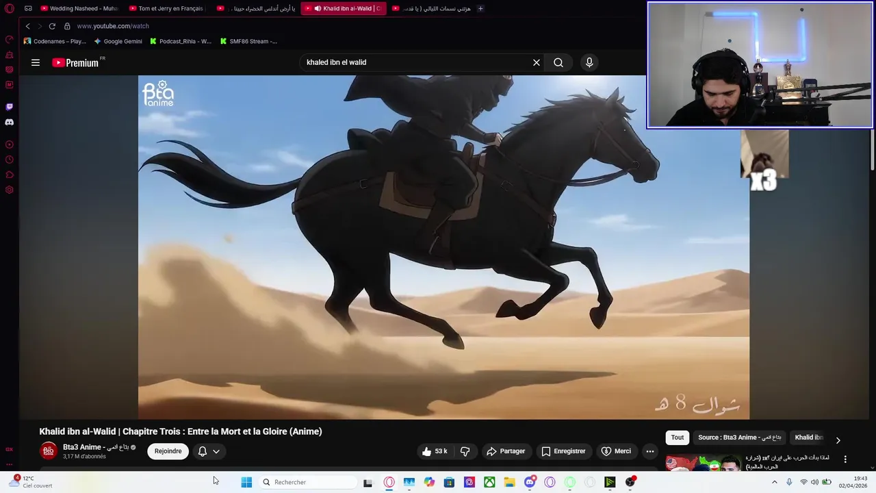Open History clock icon in the sidebar
This screenshot has height=493, width=876.
click(10, 160)
